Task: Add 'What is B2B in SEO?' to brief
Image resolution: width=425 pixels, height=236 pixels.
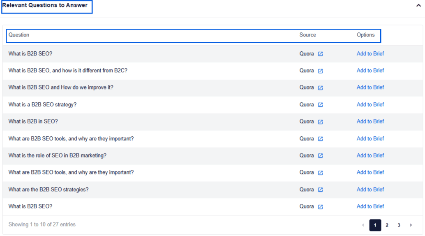Action: pos(370,121)
